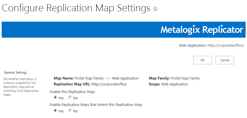
Task: Click the General Settings section heading
Action: (15, 72)
